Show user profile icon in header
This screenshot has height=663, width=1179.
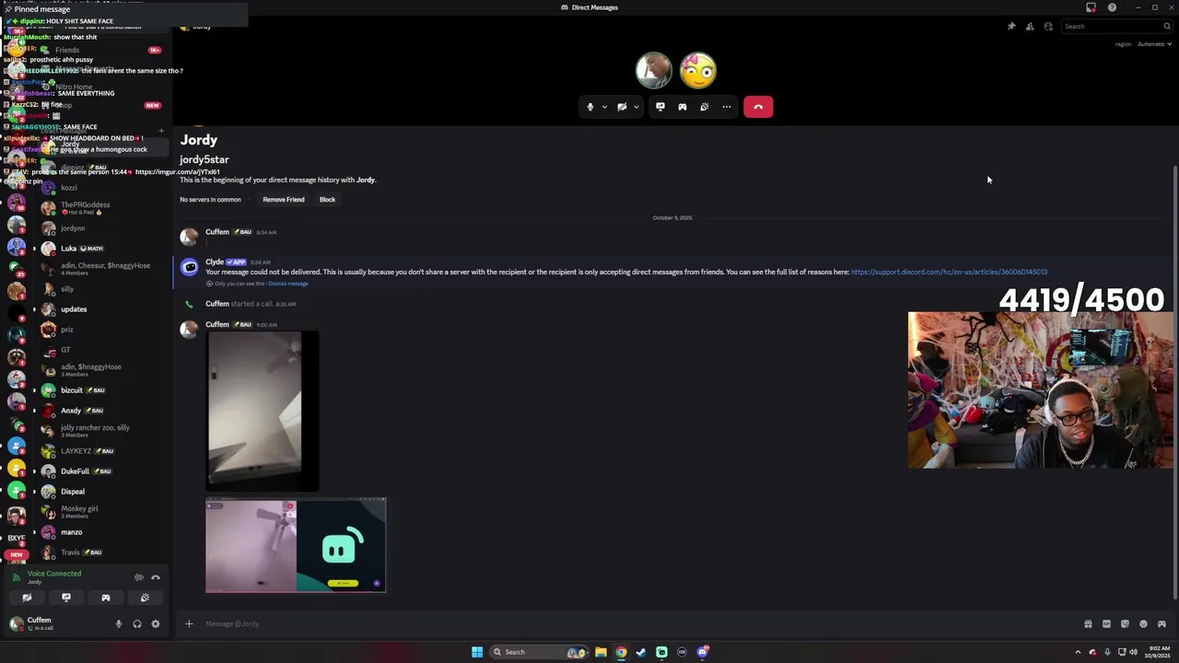[x=1048, y=27]
